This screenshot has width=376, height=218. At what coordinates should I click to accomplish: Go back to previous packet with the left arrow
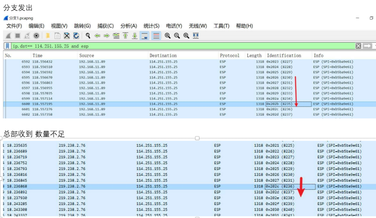97,36
